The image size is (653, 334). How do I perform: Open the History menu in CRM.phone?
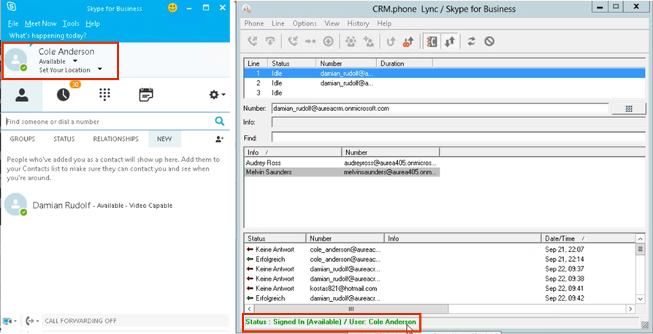(x=358, y=23)
